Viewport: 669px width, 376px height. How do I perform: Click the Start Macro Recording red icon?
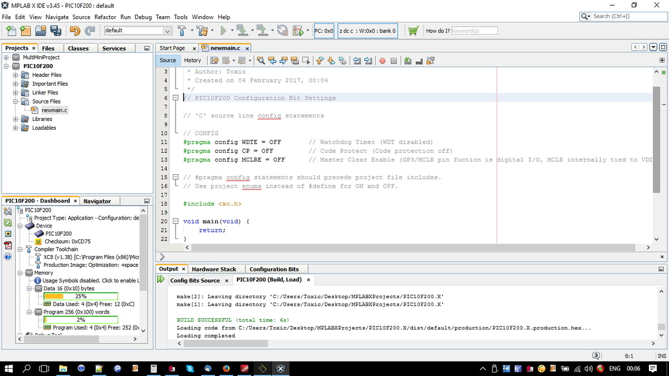382,60
